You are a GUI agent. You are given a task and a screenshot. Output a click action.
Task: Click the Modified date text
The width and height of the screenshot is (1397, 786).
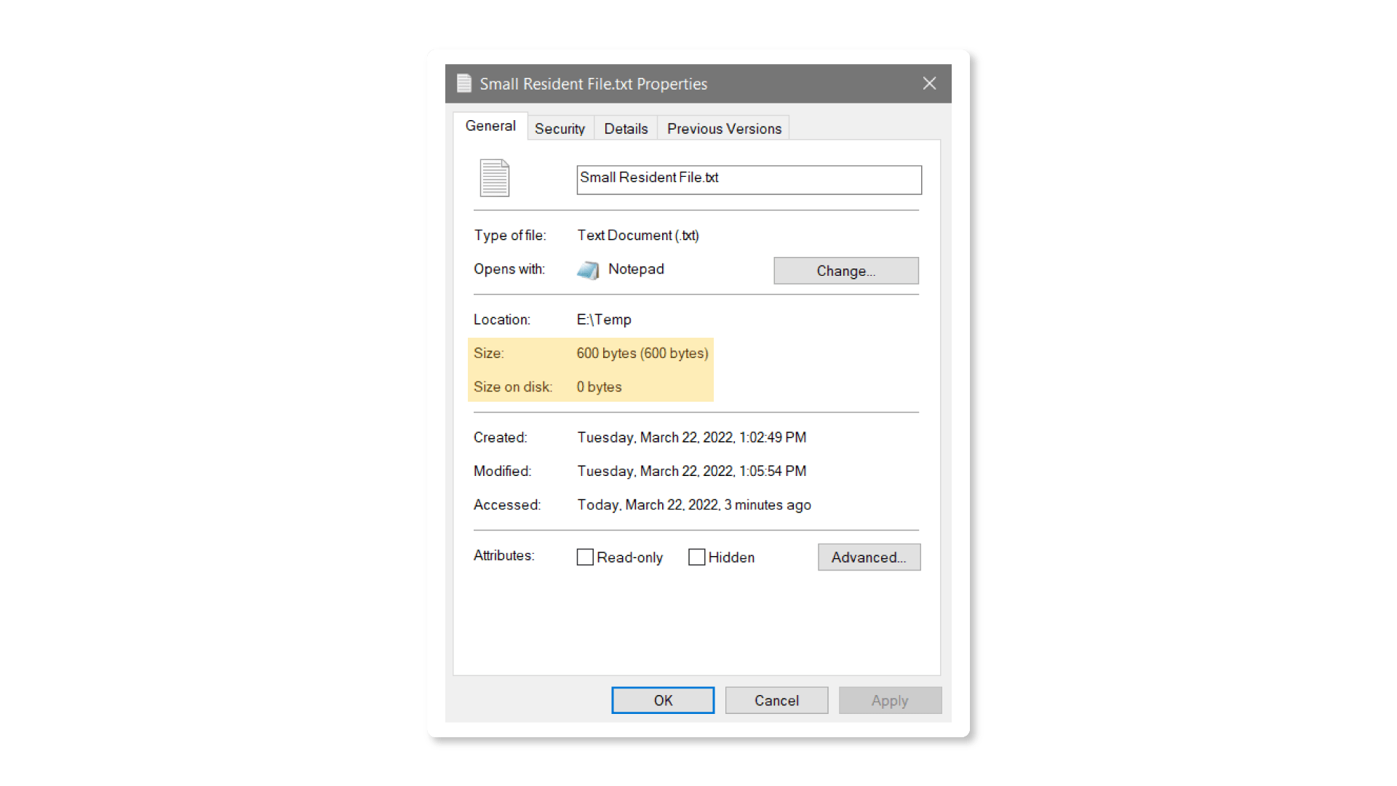click(691, 471)
